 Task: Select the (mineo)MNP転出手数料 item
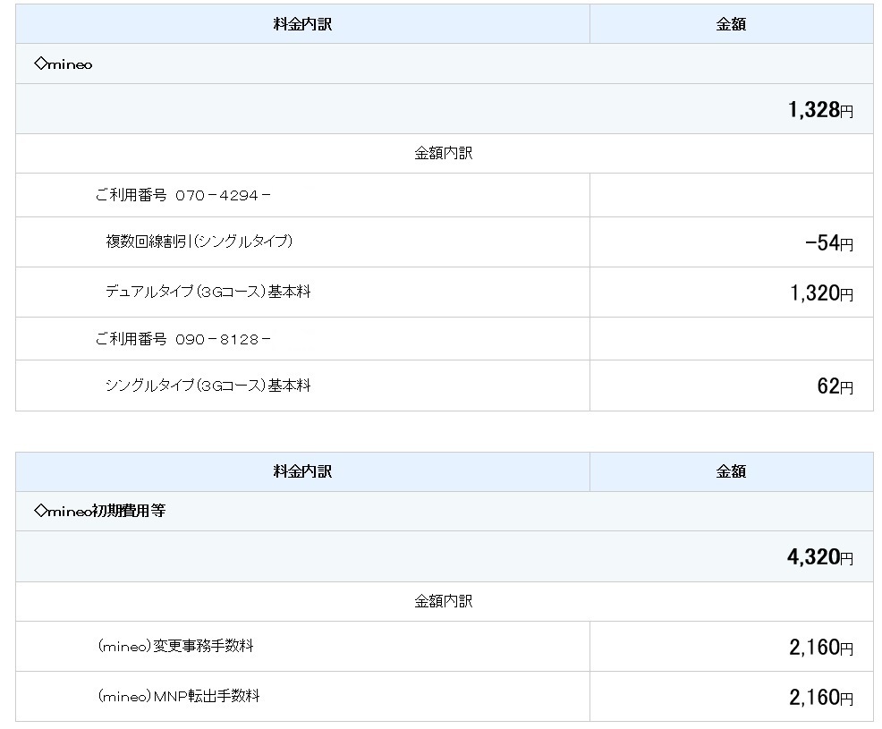pos(178,696)
